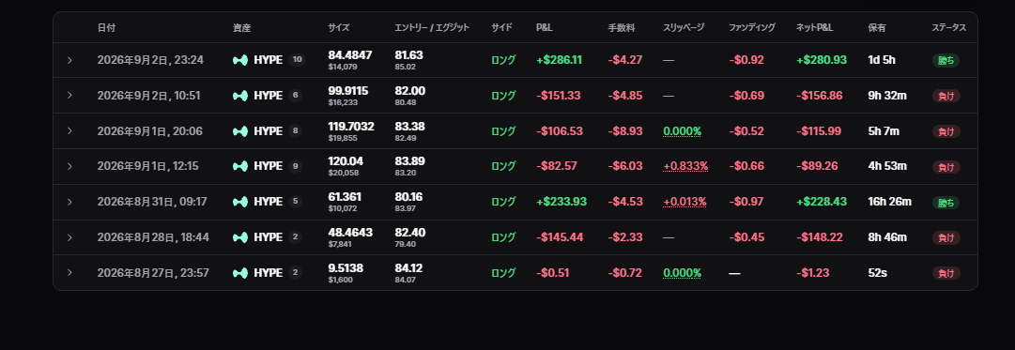Viewport: 1015px width, 350px height.
Task: Click the net P&L value -$148.22
Action: tap(820, 237)
